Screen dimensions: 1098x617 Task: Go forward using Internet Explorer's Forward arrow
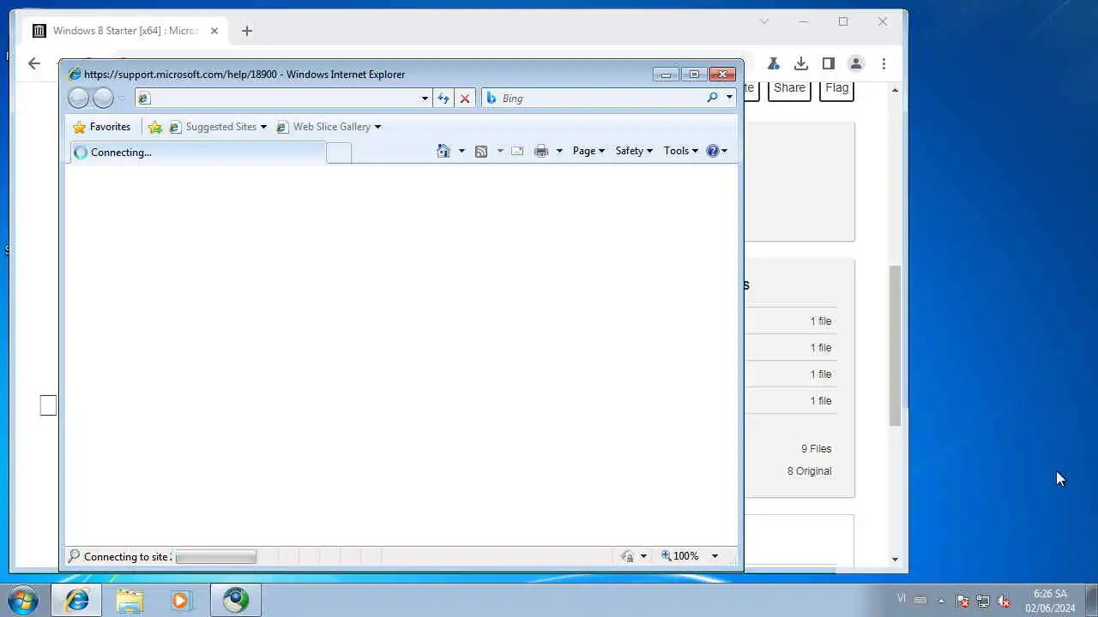tap(103, 98)
